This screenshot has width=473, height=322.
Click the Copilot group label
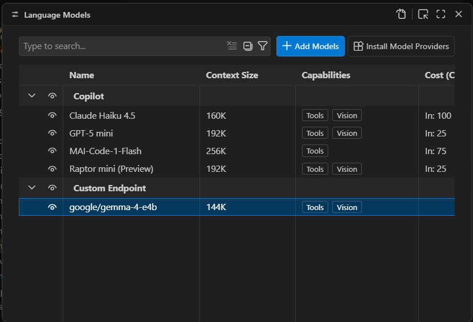pos(88,96)
